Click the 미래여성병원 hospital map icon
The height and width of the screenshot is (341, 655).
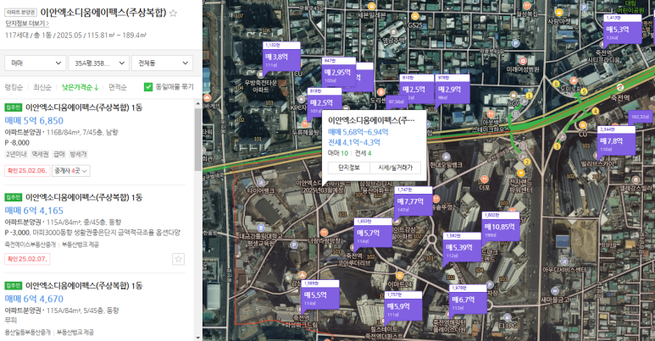coord(523,61)
